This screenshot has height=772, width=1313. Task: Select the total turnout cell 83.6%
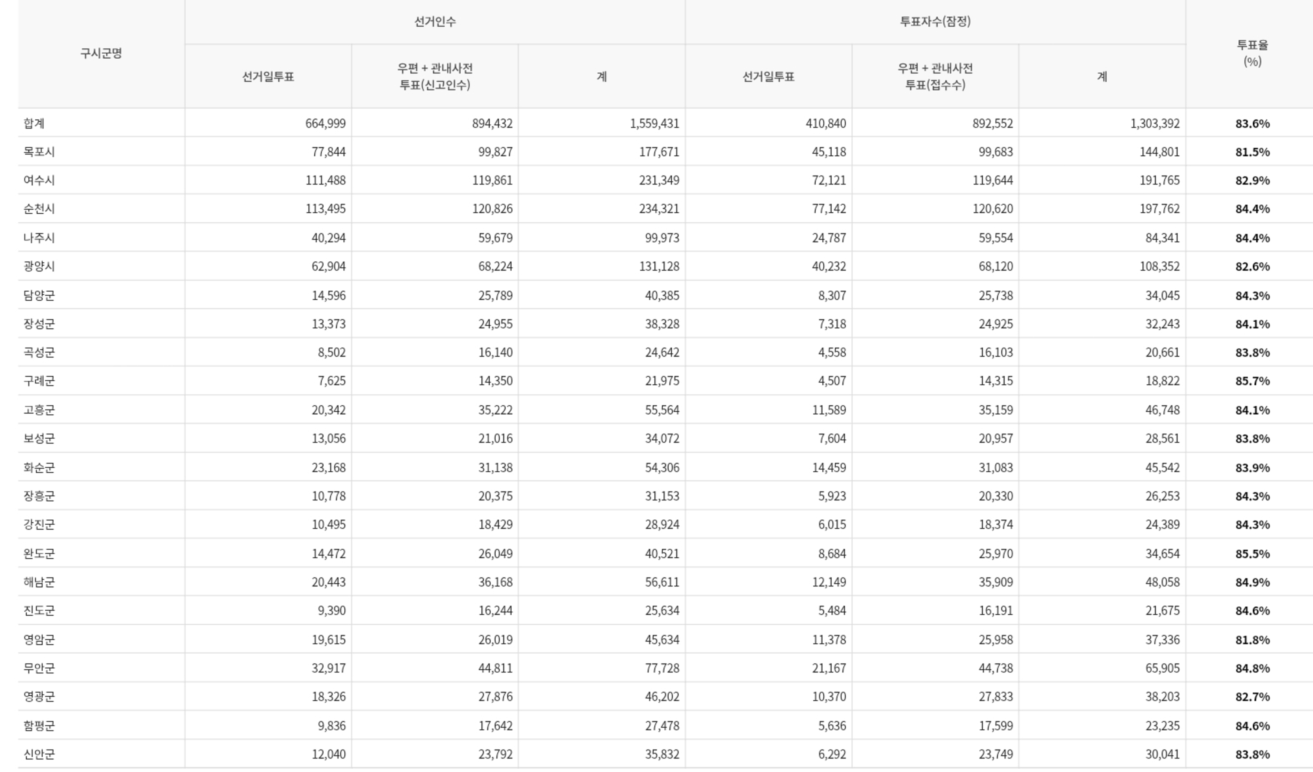[x=1252, y=123]
